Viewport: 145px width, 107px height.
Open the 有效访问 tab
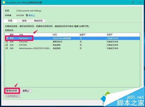pos(38,21)
